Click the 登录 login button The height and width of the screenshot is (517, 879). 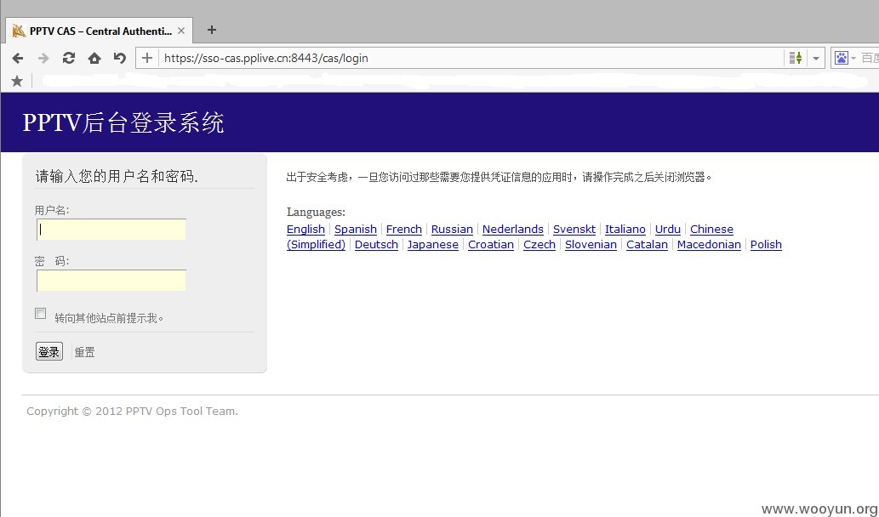[x=49, y=352]
